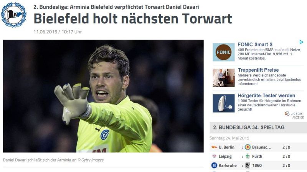Open the Hörgeräte-Tester werden ad link
This screenshot has width=307, height=172.
point(266,96)
